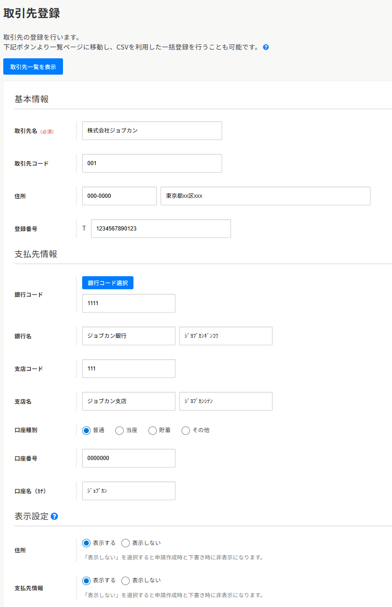This screenshot has height=607, width=392.
Task: Open the 銀行コード選択 dialog
Action: click(108, 283)
